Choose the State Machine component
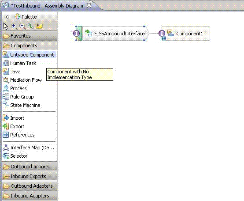The height and width of the screenshot is (201, 244). click(x=22, y=105)
